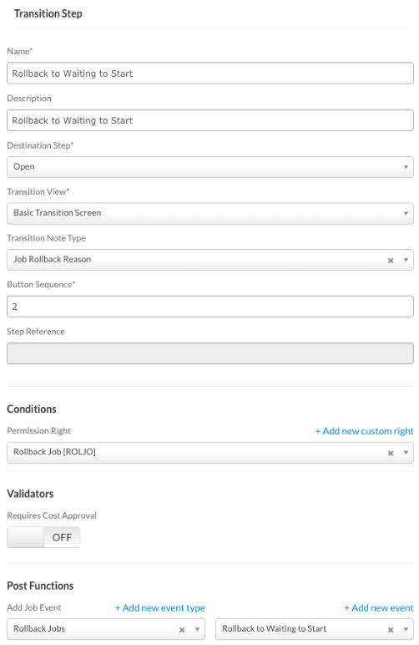
Task: Select the Open destination step value
Action: 24,166
